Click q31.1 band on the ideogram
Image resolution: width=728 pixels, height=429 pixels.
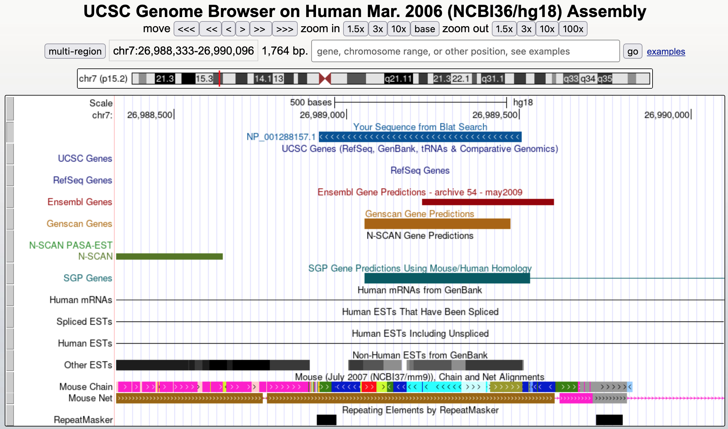point(492,79)
